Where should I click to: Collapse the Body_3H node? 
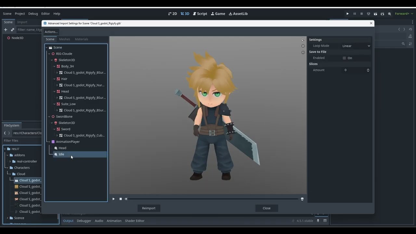point(54,66)
